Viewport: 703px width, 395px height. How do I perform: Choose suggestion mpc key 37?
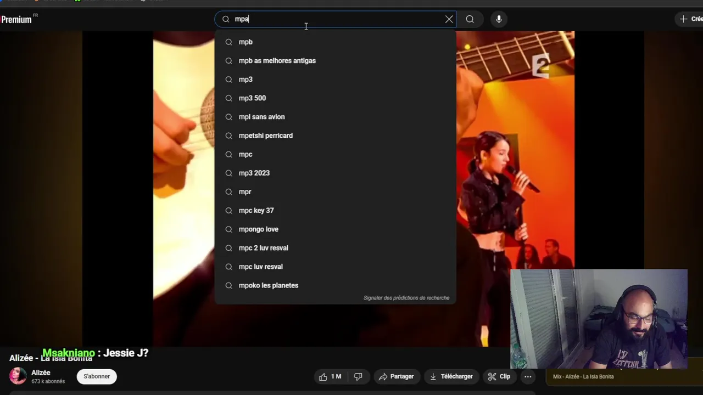click(x=335, y=210)
